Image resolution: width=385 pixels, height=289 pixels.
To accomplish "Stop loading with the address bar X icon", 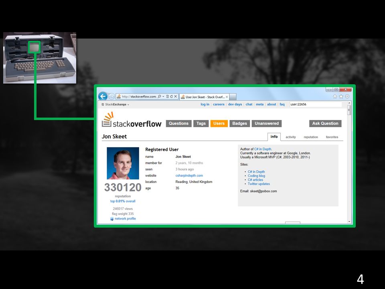I will (175, 97).
